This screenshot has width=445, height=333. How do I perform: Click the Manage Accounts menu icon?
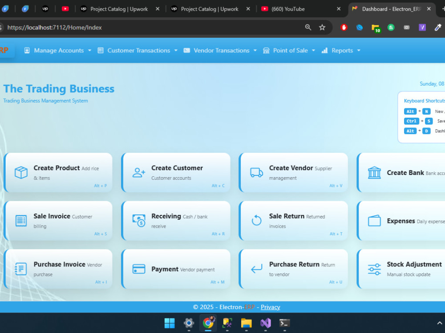(x=27, y=51)
